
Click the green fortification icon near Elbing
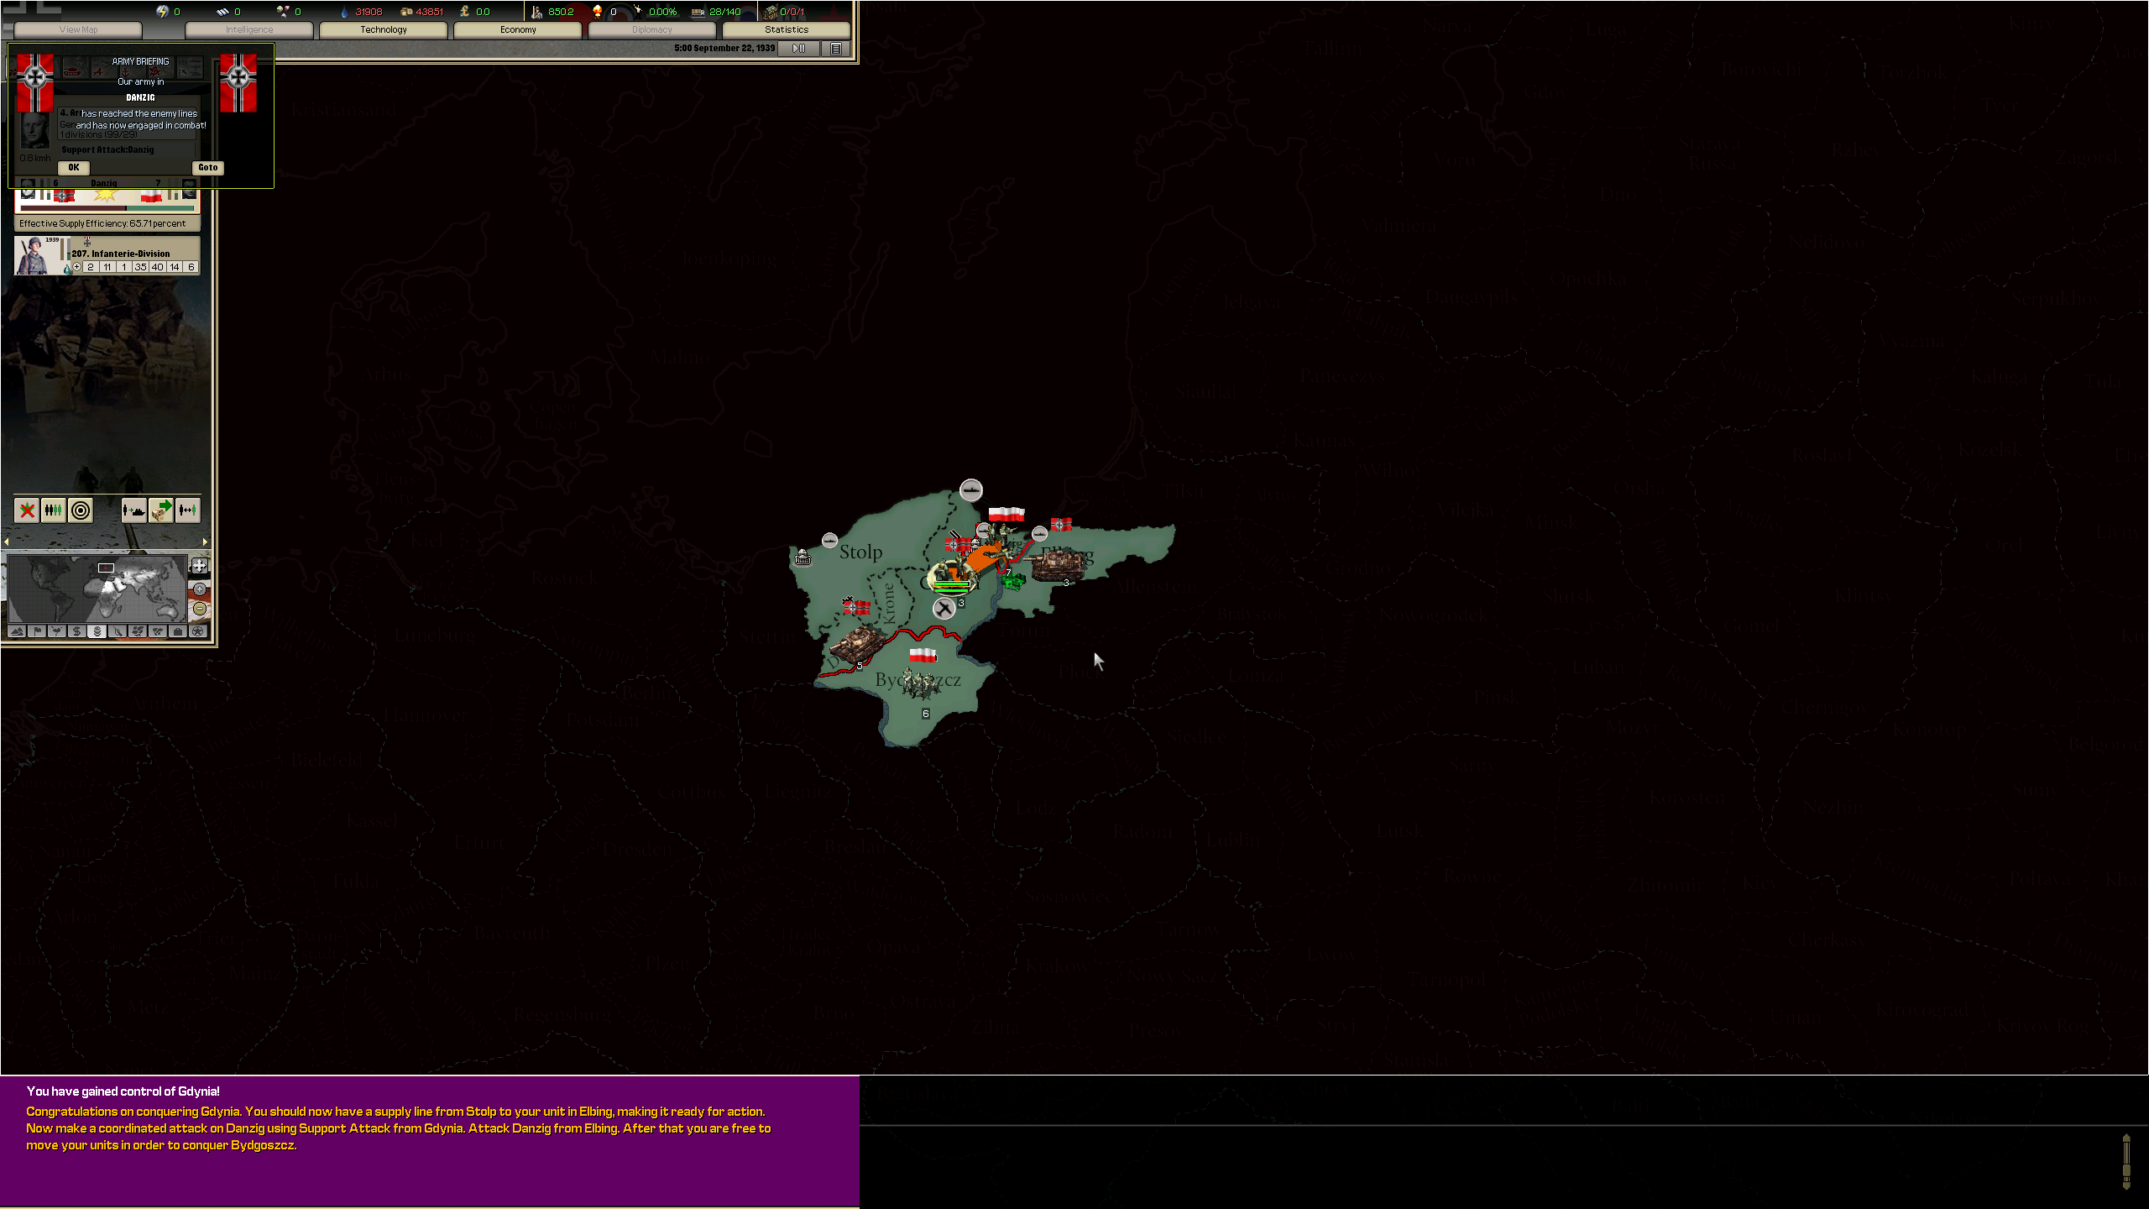tap(1013, 580)
